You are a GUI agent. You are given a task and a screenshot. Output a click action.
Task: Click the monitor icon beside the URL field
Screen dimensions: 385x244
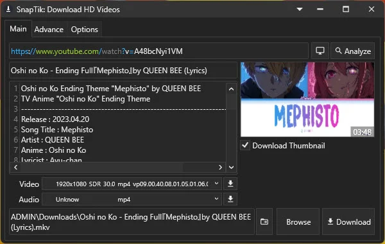point(320,51)
